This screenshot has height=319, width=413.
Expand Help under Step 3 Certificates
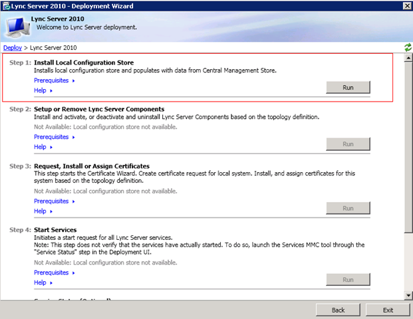coord(43,211)
